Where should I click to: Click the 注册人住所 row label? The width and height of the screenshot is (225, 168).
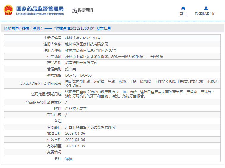pos(52,50)
